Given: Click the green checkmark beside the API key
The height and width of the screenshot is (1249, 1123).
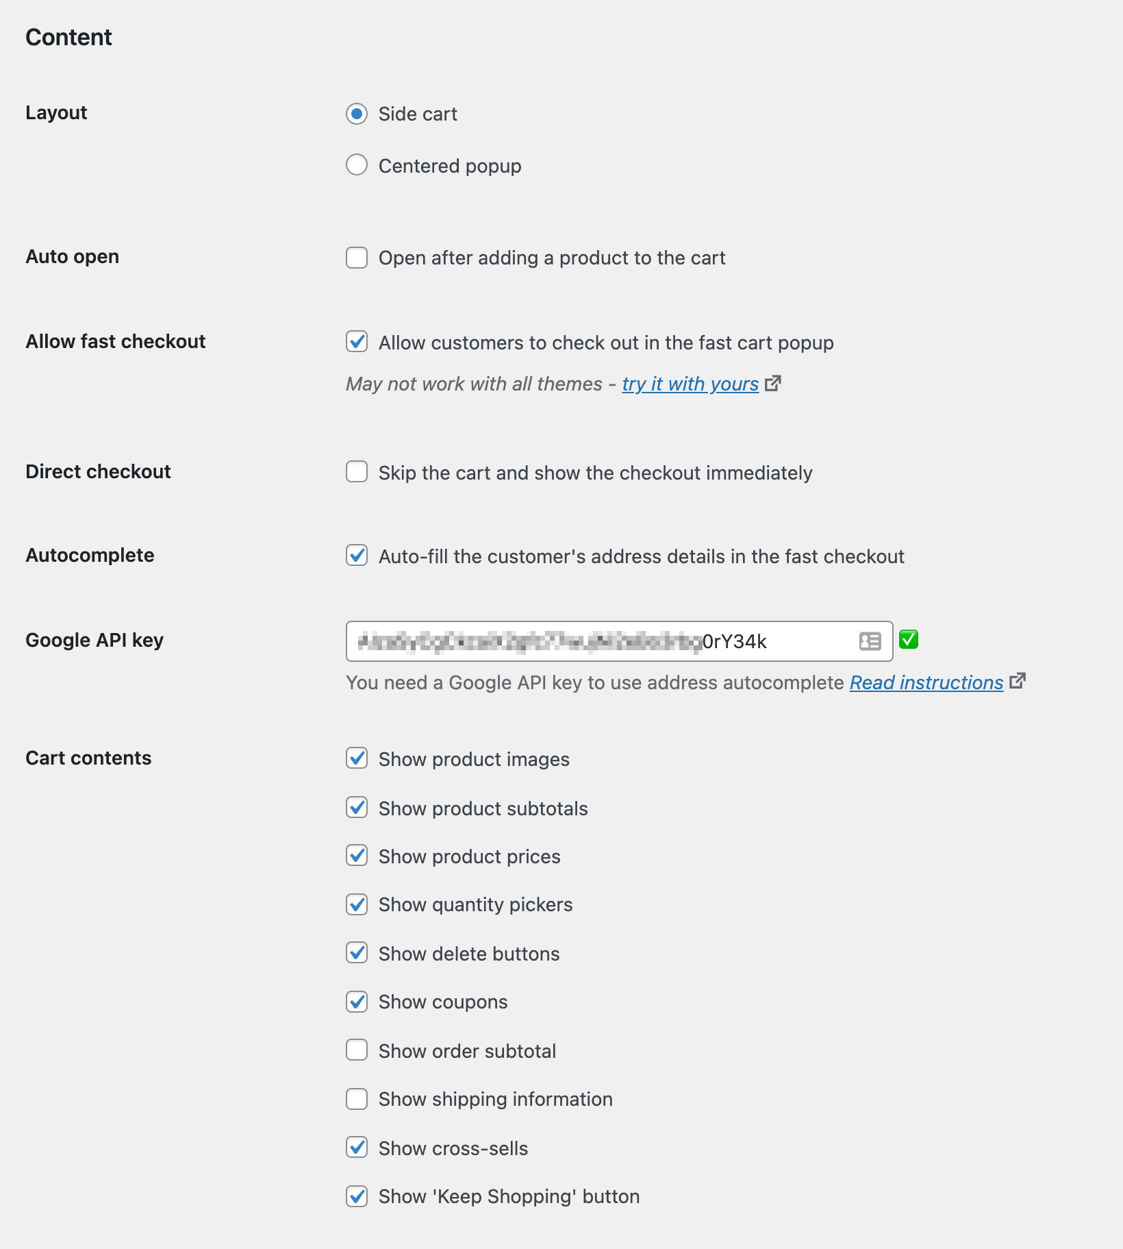Looking at the screenshot, I should coord(909,639).
